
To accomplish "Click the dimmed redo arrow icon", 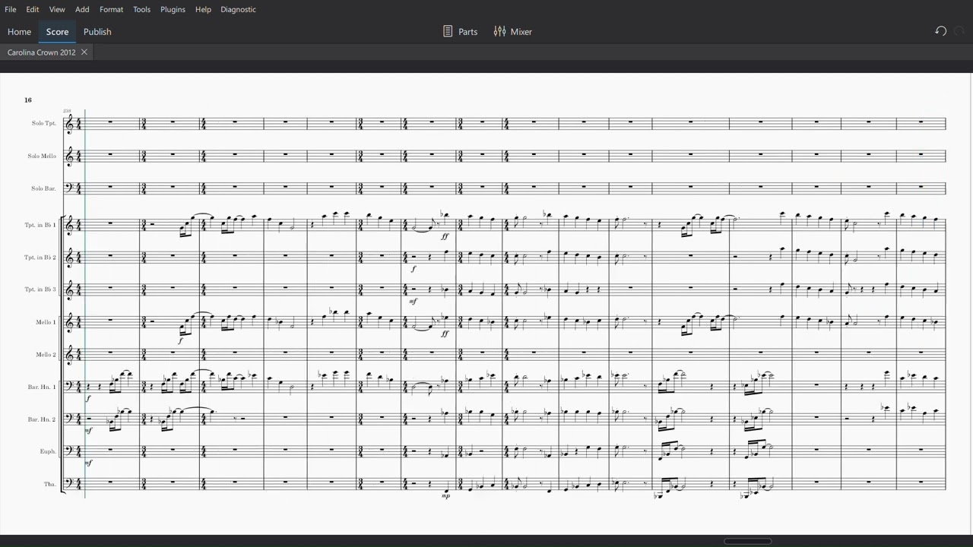I will coord(959,31).
